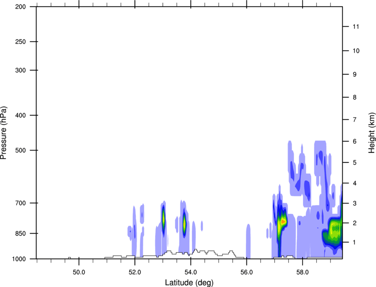
Task: Click the 7 km height label
Action: coord(355,120)
